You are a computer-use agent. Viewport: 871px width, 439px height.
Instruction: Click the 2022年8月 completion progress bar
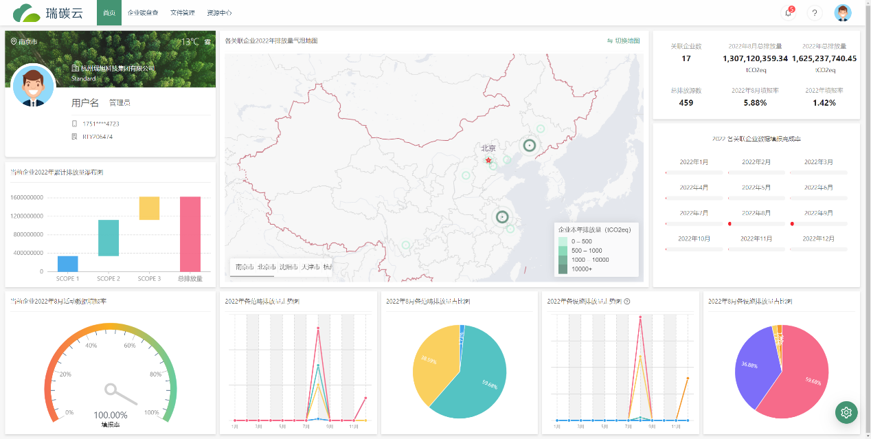click(756, 224)
